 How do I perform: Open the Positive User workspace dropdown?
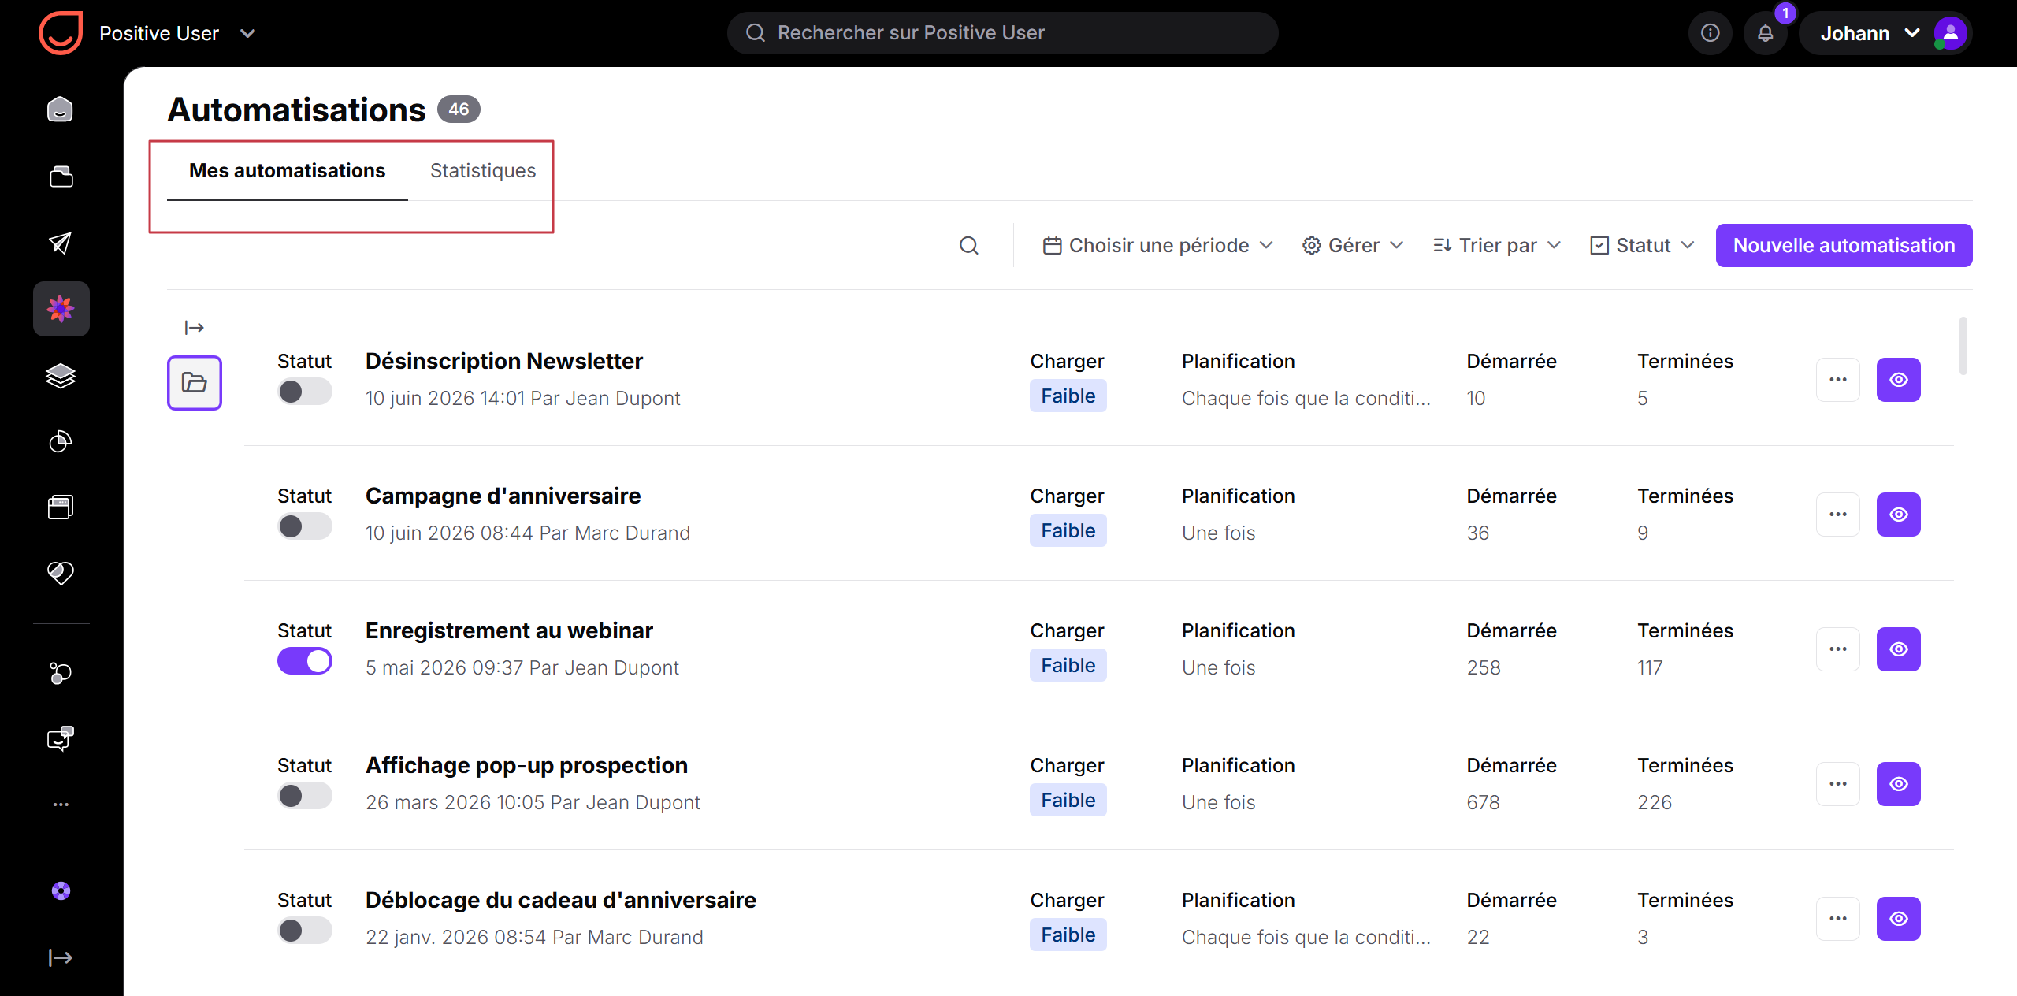(x=178, y=33)
